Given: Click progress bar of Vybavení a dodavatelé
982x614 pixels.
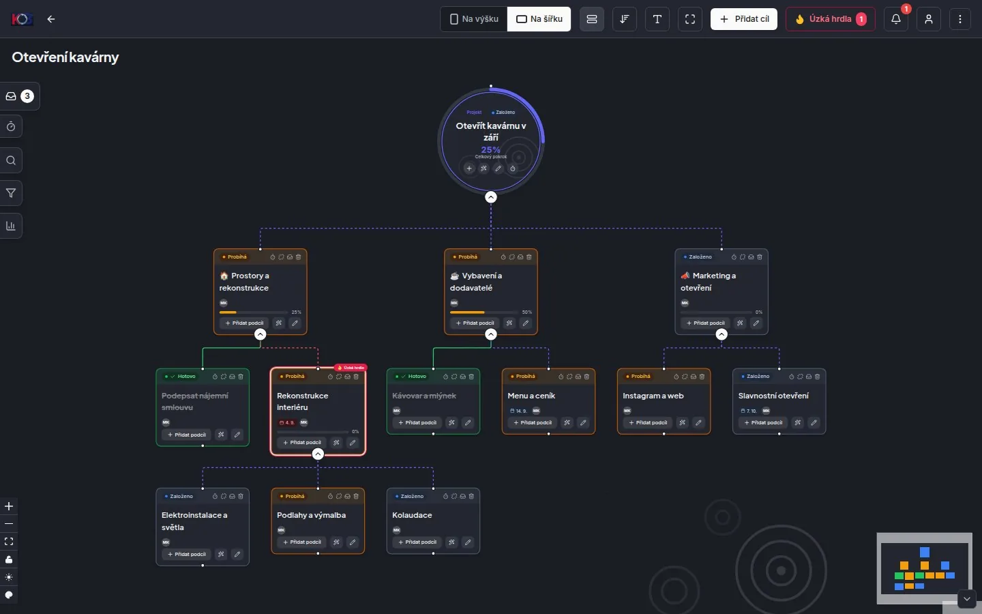Looking at the screenshot, I should pos(486,312).
